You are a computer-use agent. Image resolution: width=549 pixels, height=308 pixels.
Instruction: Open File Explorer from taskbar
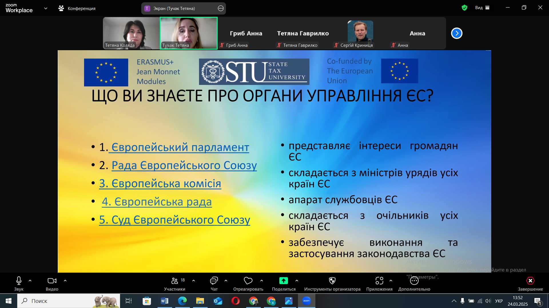(x=200, y=301)
